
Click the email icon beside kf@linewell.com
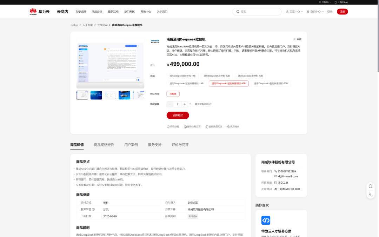tap(275, 176)
